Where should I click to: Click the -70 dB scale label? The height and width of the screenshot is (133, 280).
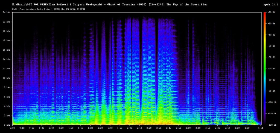click(x=271, y=69)
